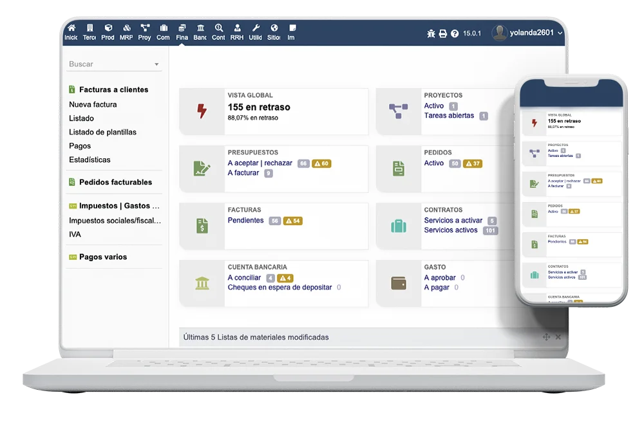The height and width of the screenshot is (422, 644).
Task: Click the move handle on materials panel
Action: click(x=546, y=337)
